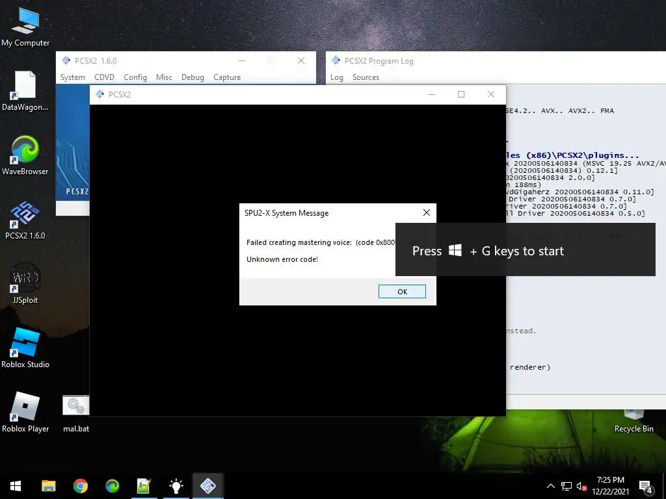Click the PCSX2 1.6.0 window title icon
Viewport: 666px width, 499px height.
66,60
